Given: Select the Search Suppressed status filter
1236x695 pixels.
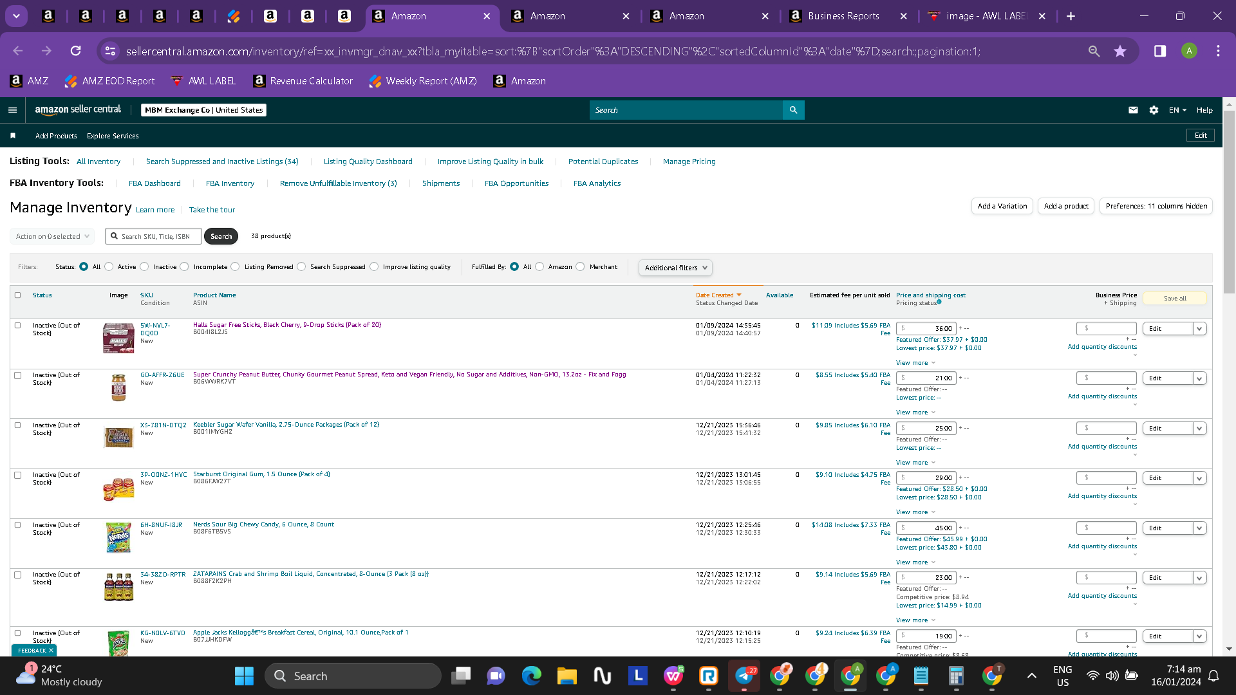Looking at the screenshot, I should [x=301, y=266].
